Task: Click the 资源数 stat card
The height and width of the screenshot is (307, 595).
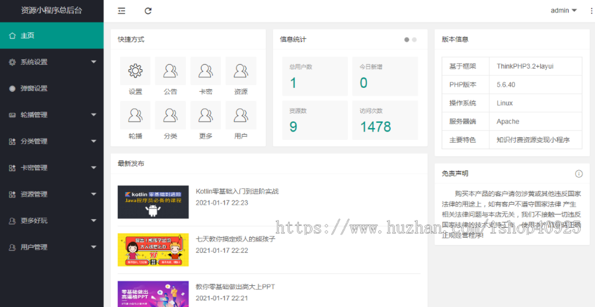Action: click(x=315, y=120)
